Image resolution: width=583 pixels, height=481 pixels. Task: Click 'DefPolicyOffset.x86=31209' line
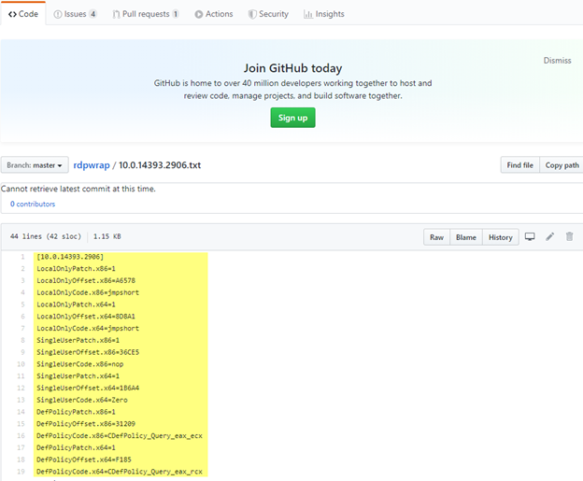tap(86, 424)
